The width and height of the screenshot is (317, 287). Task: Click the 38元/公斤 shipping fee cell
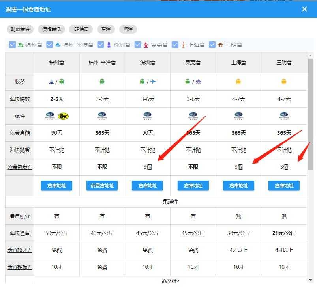coord(238,233)
